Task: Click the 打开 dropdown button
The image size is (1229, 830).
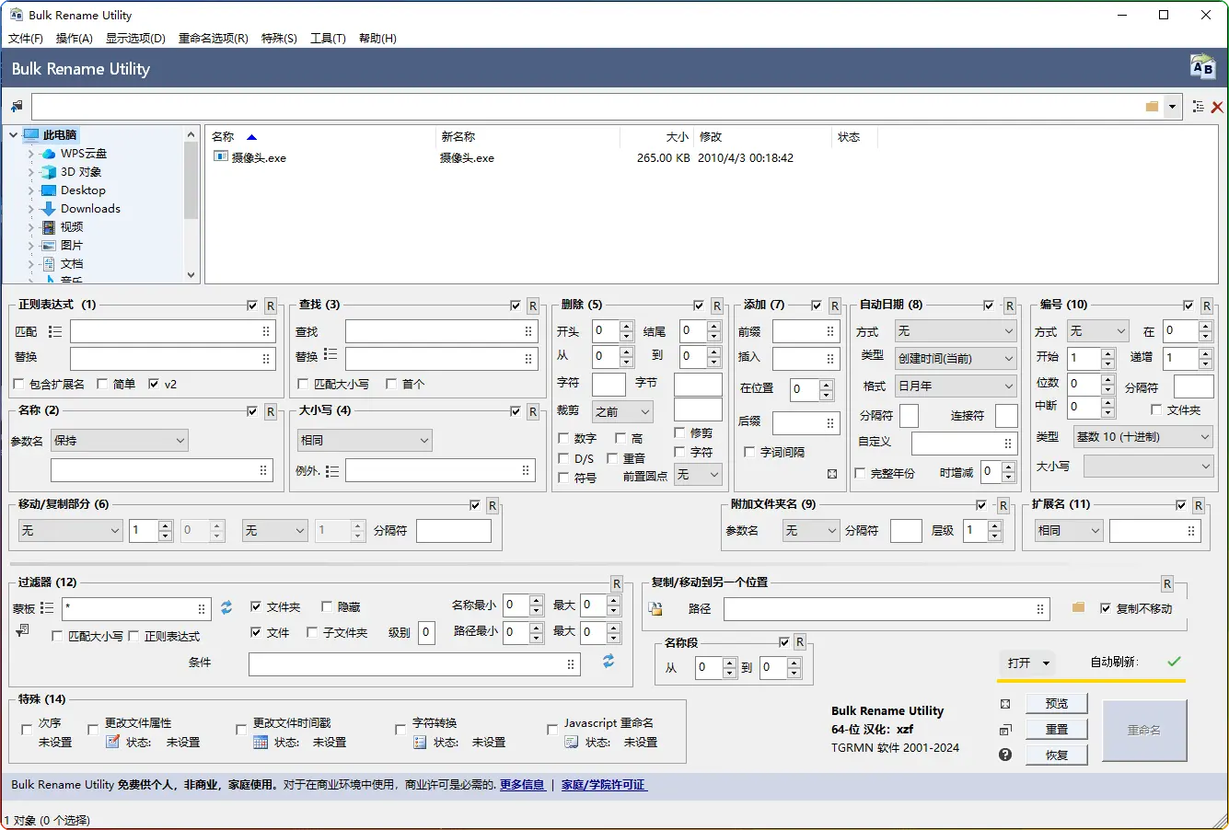Action: [x=1028, y=663]
